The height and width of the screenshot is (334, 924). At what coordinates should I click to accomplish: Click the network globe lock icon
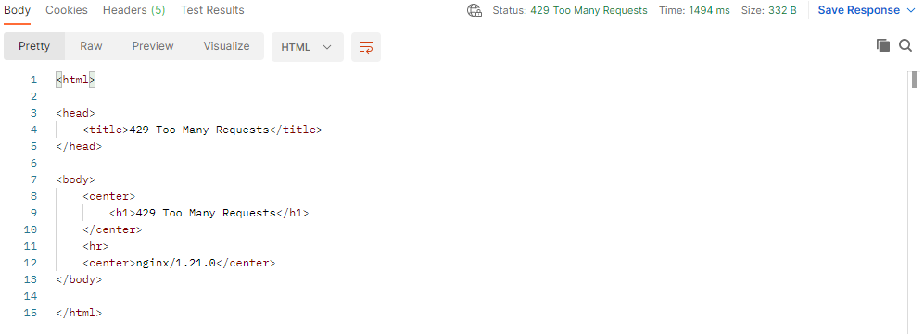click(475, 10)
